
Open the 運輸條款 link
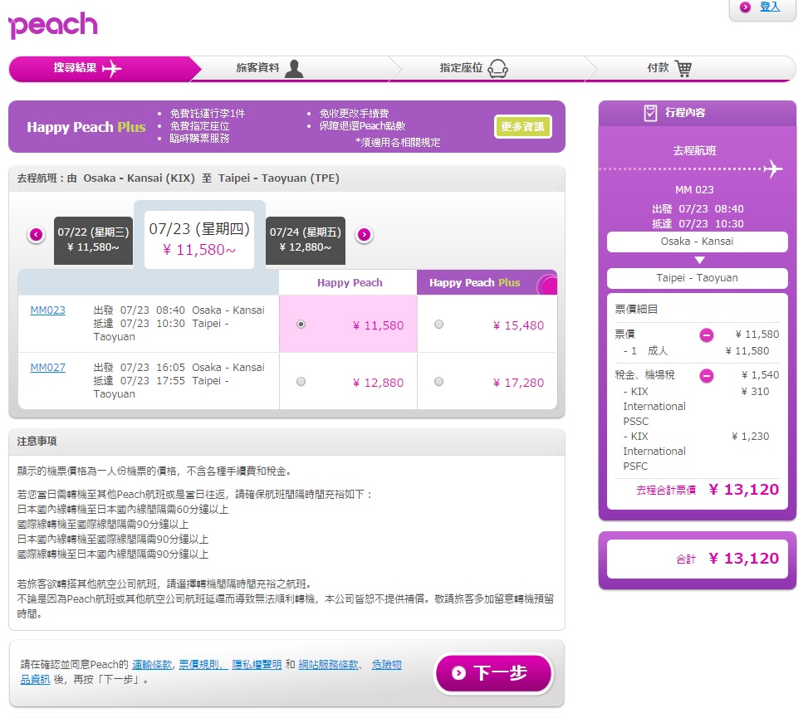[151, 664]
